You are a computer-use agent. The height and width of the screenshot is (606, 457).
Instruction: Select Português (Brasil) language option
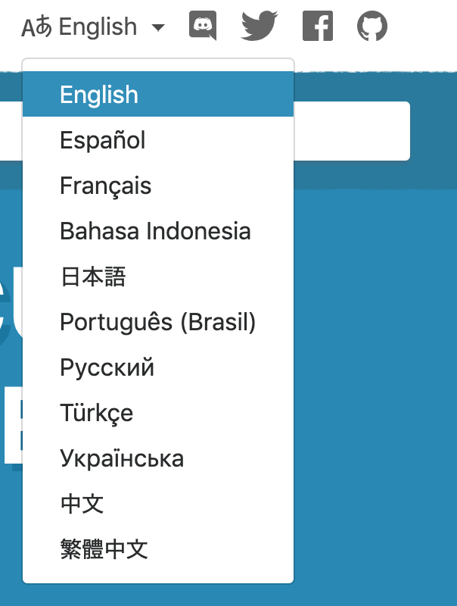point(158,322)
